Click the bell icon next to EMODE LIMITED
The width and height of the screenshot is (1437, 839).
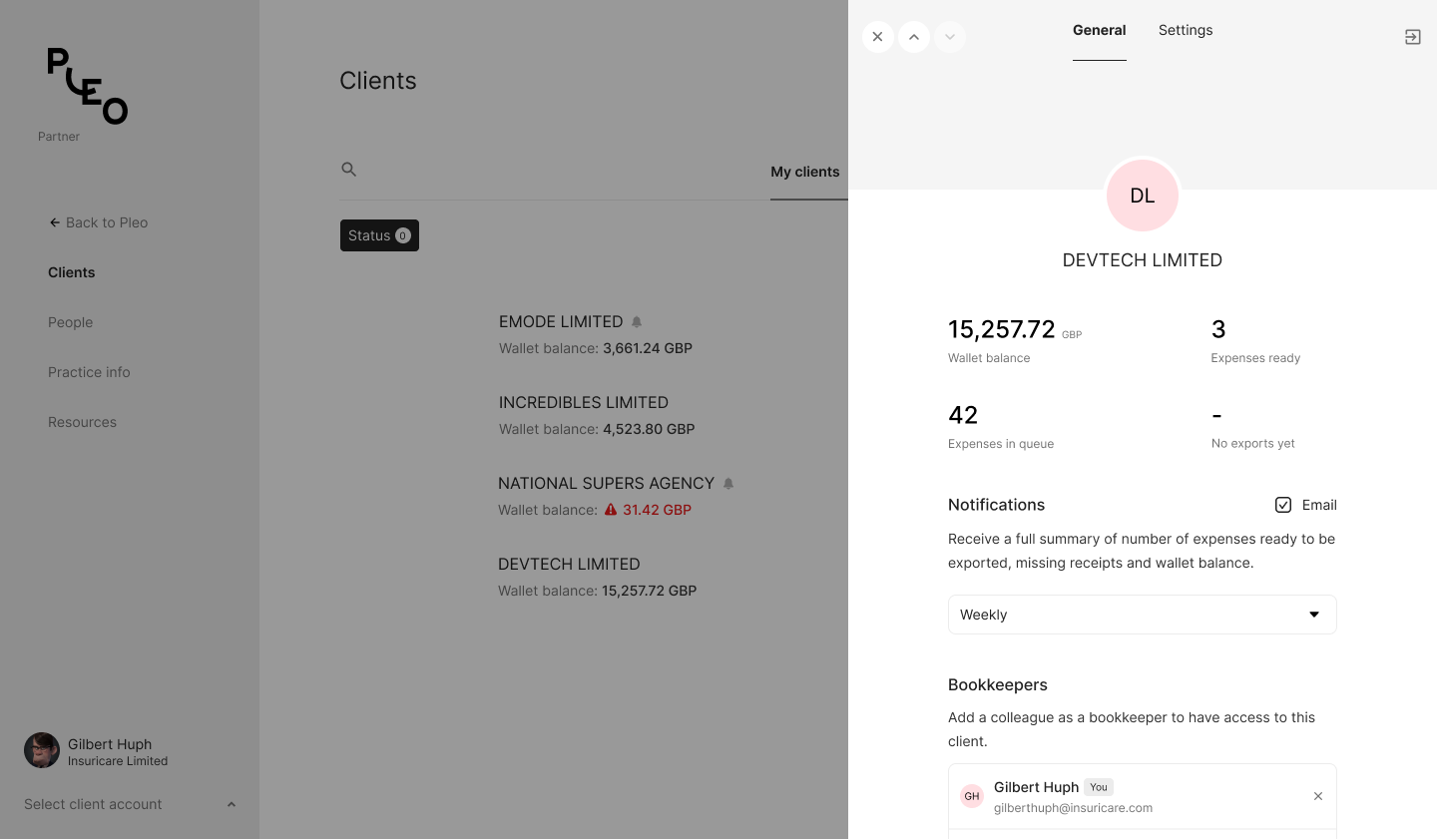(637, 321)
